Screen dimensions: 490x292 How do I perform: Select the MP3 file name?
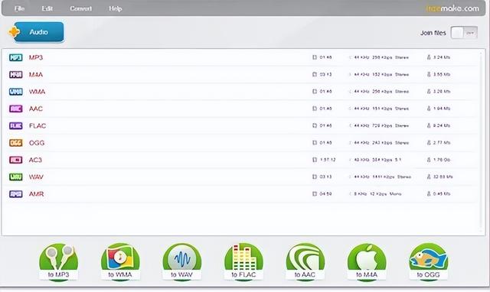coord(36,57)
